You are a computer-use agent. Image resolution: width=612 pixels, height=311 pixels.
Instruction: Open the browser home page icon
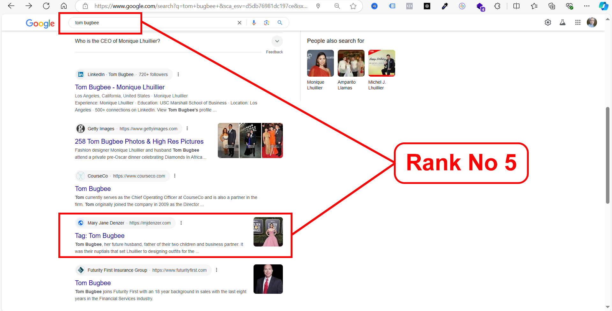(x=64, y=6)
